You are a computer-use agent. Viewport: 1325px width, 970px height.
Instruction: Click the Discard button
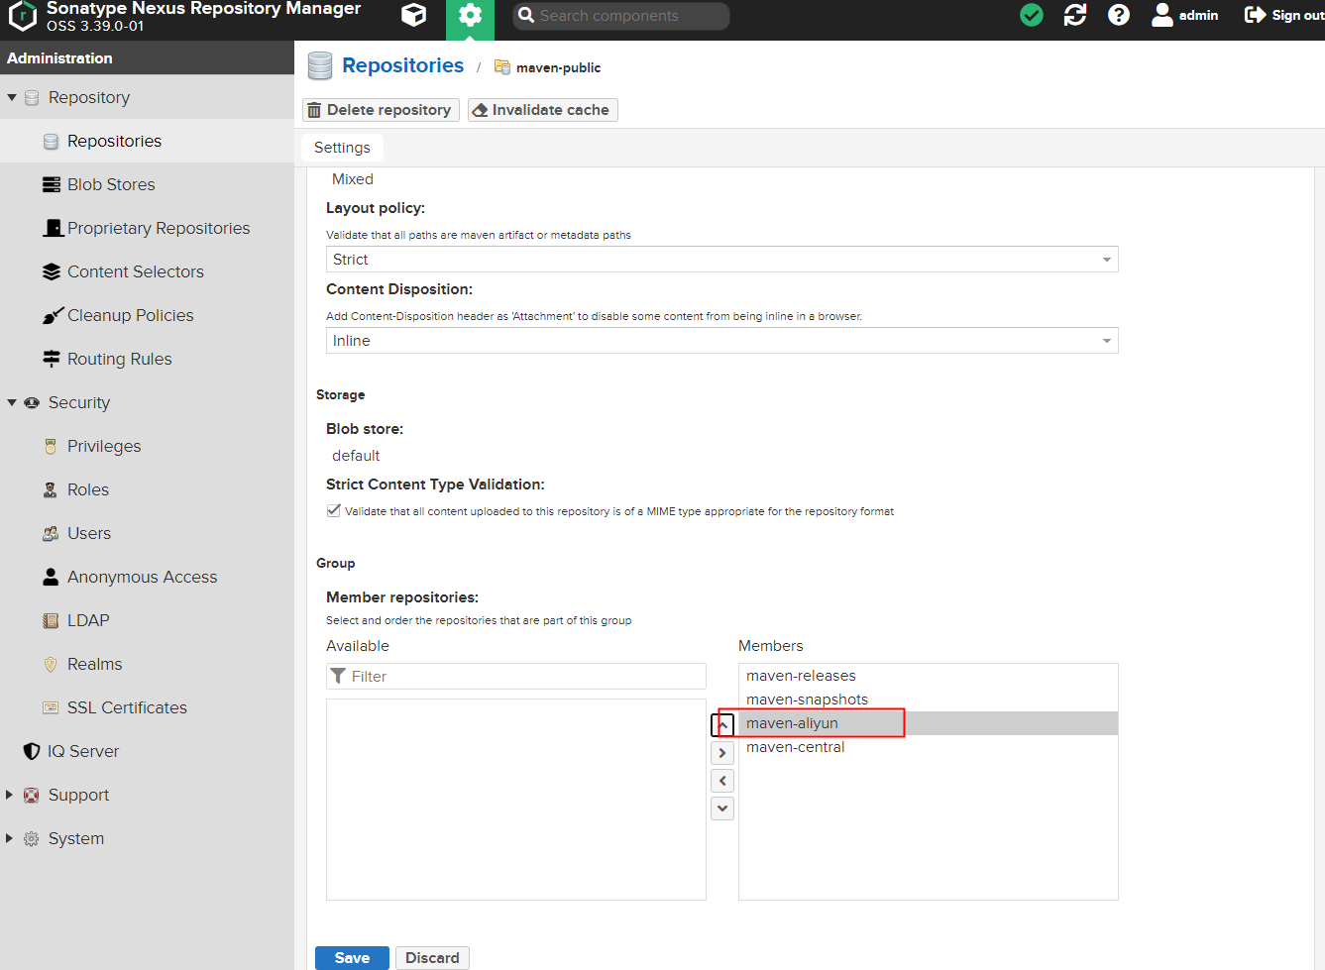click(432, 958)
